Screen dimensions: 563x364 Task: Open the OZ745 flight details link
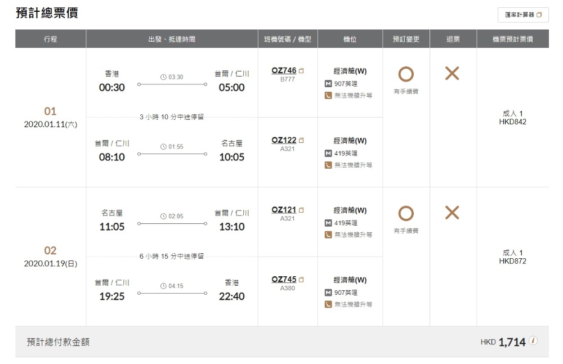click(284, 280)
